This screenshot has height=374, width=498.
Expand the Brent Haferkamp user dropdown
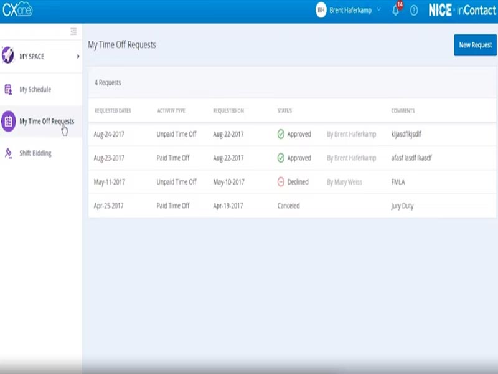378,11
